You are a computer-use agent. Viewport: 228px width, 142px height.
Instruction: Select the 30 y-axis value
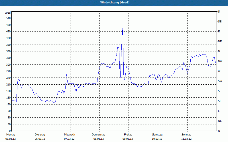tap(9, 124)
